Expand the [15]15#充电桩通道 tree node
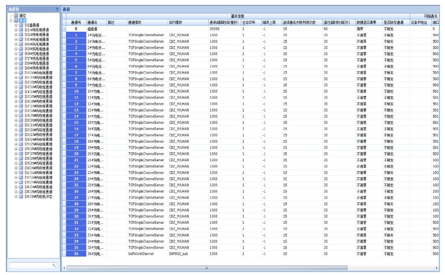The image size is (445, 275). pyautogui.click(x=16, y=97)
